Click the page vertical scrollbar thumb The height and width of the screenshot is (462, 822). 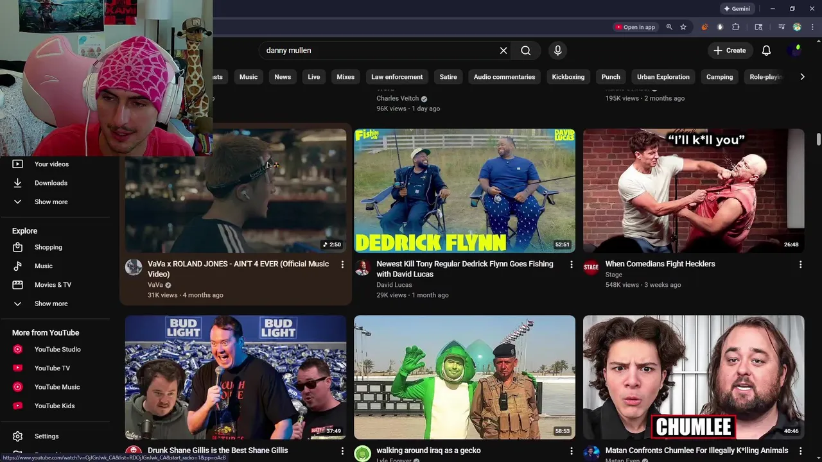[x=819, y=139]
